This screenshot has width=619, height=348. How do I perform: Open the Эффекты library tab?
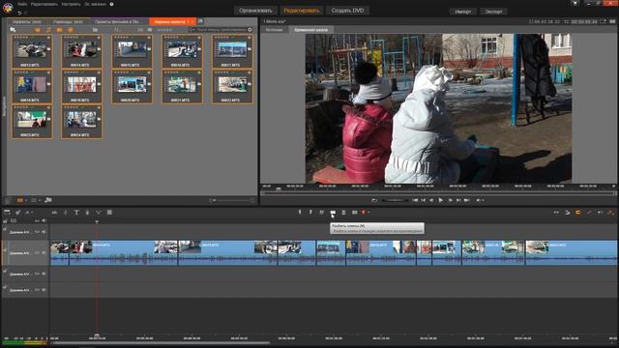click(27, 21)
